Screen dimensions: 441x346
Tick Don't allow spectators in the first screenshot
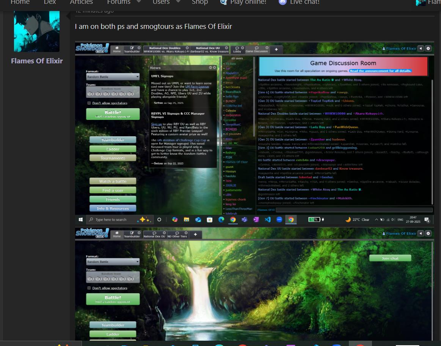point(89,103)
